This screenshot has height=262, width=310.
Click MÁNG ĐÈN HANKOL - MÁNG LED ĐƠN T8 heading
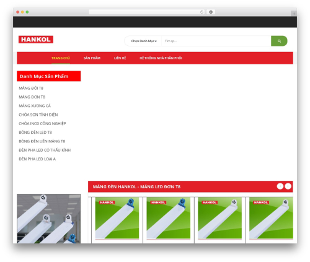point(136,187)
